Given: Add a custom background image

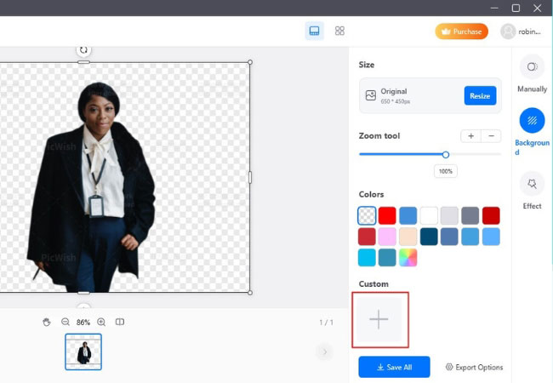Looking at the screenshot, I should pos(379,319).
